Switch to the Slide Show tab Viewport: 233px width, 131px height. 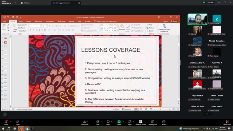click(x=62, y=21)
